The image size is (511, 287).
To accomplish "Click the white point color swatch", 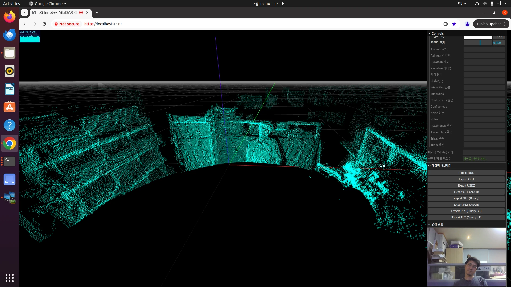I will point(477,37).
